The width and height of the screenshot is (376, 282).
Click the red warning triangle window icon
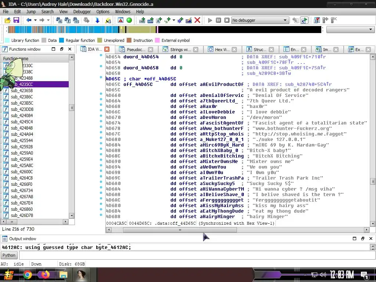click(x=120, y=21)
